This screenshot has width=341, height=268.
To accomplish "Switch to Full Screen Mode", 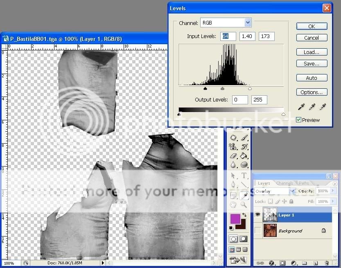I will click(245, 250).
